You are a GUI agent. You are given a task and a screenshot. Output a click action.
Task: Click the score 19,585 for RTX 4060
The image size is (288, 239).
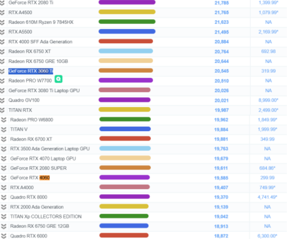[x=221, y=178]
